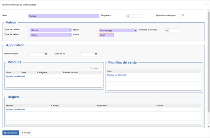The height and width of the screenshot is (138, 210).
Task: Click the scrollbar down arrow
Action: tap(209, 126)
